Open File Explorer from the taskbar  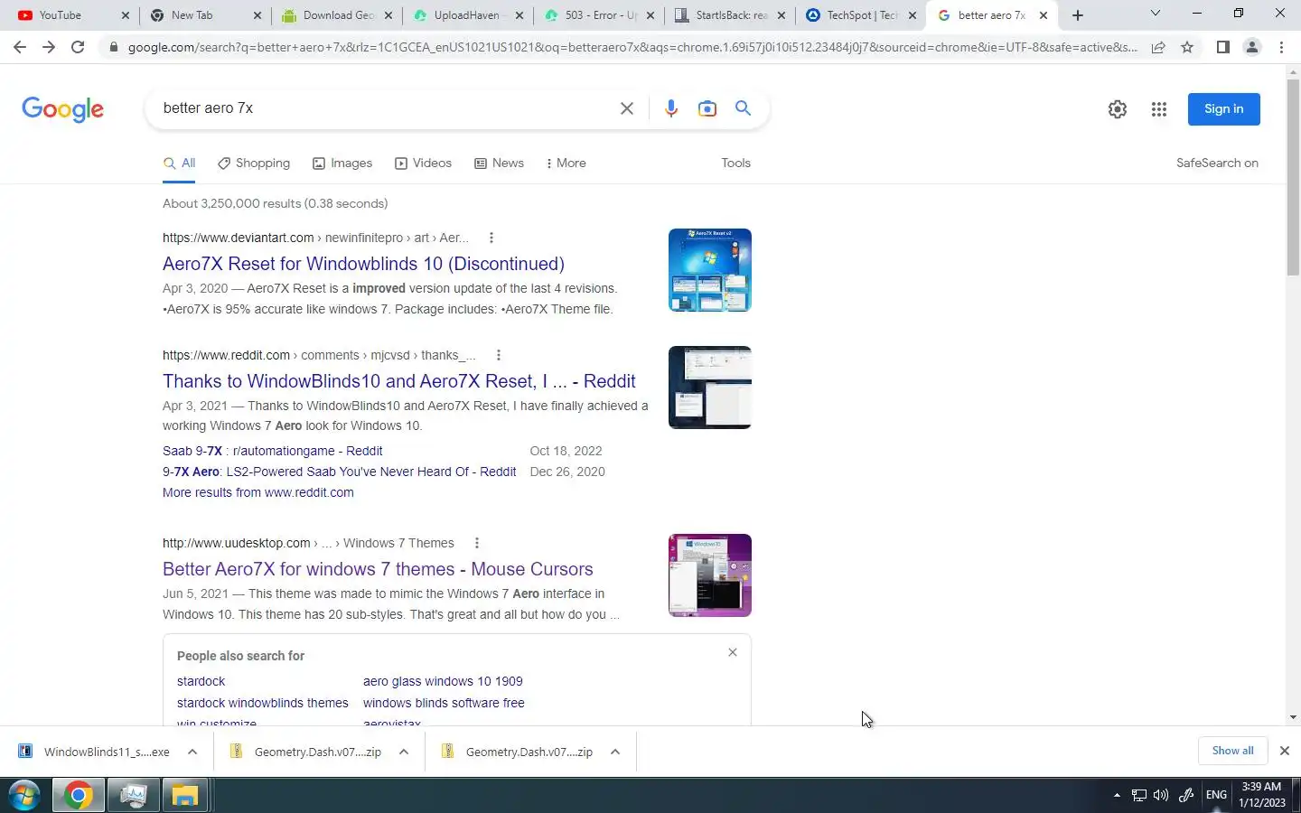185,796
